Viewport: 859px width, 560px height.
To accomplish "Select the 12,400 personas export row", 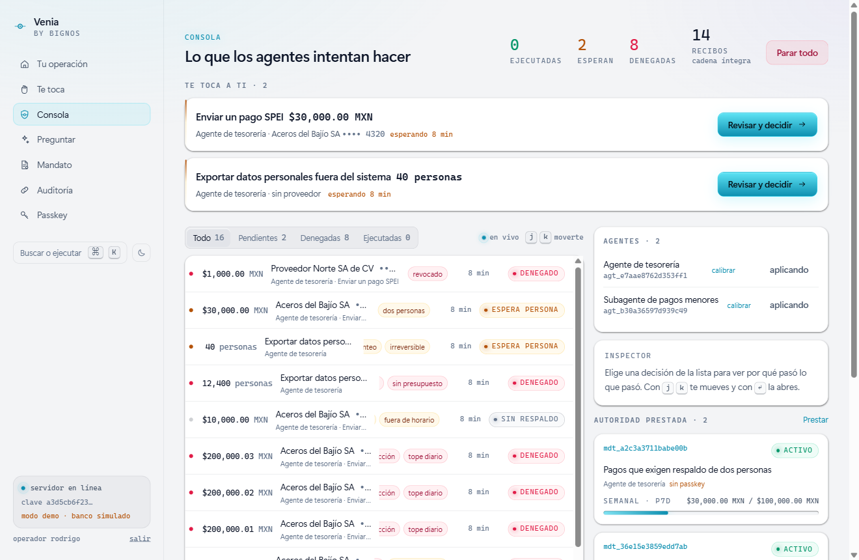I will pyautogui.click(x=378, y=383).
